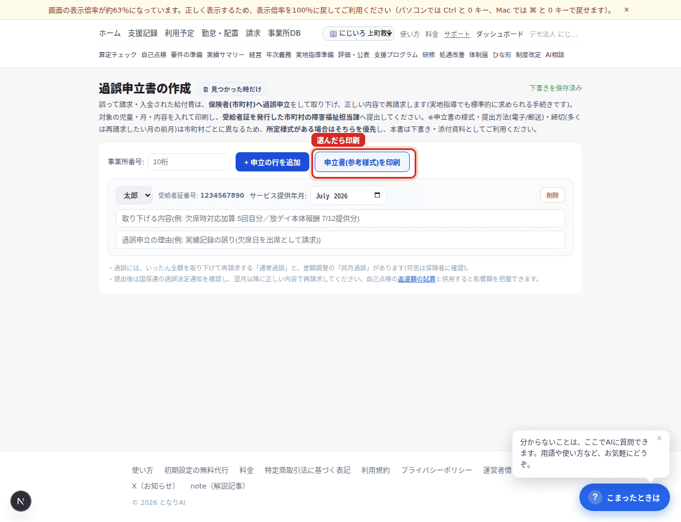This screenshot has height=522, width=681.
Task: Switch to 実績サマリー tab
Action: [226, 55]
